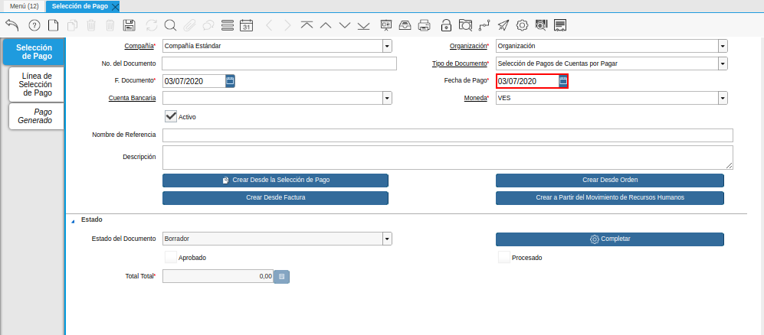
Task: Click Crear a Partir del Movimiento de Recursos Humanos
Action: (610, 198)
